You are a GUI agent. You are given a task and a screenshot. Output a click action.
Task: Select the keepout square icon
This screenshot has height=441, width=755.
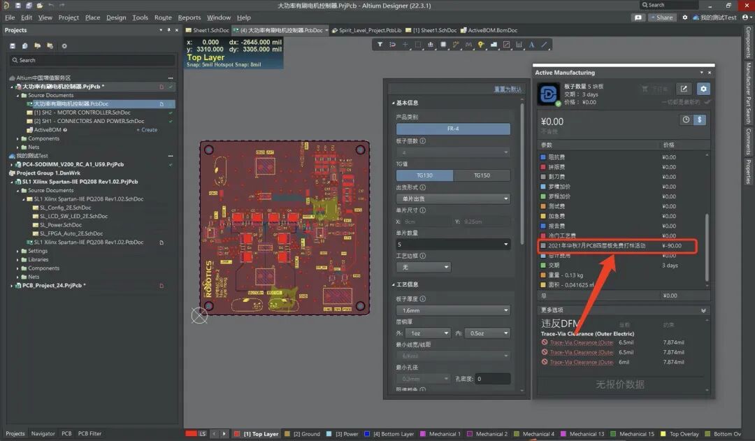pyautogui.click(x=507, y=44)
